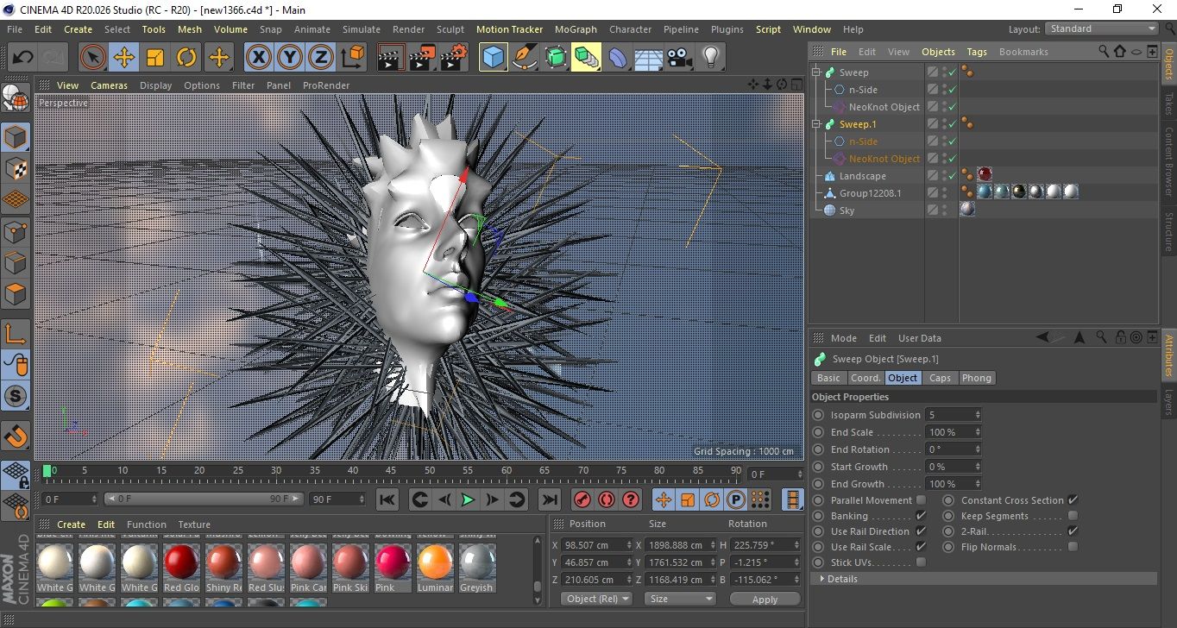
Task: Open Edit Render Settings icon
Action: click(455, 58)
